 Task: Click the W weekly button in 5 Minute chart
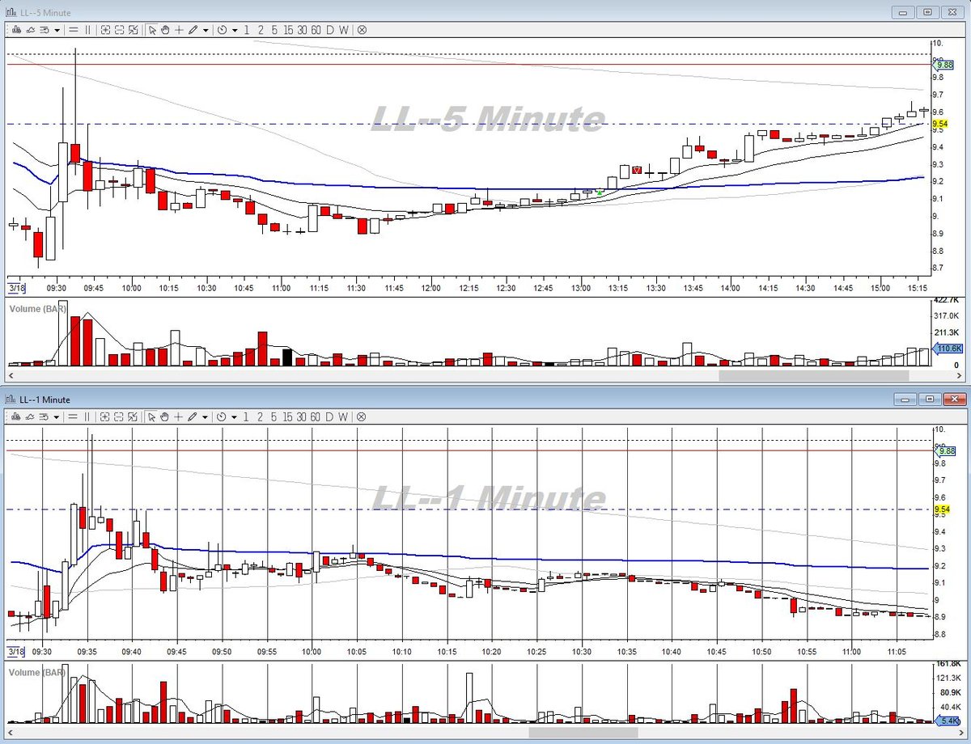[x=344, y=30]
